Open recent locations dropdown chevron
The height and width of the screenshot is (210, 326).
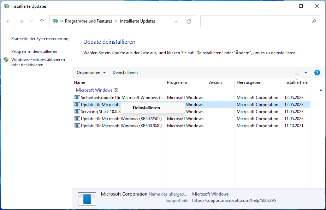click(x=31, y=21)
